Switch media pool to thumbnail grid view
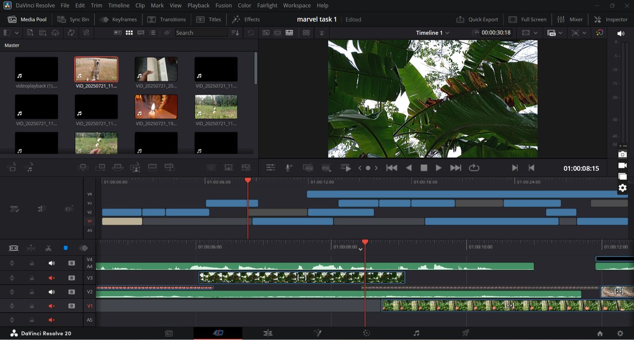This screenshot has height=340, width=634. coord(129,33)
